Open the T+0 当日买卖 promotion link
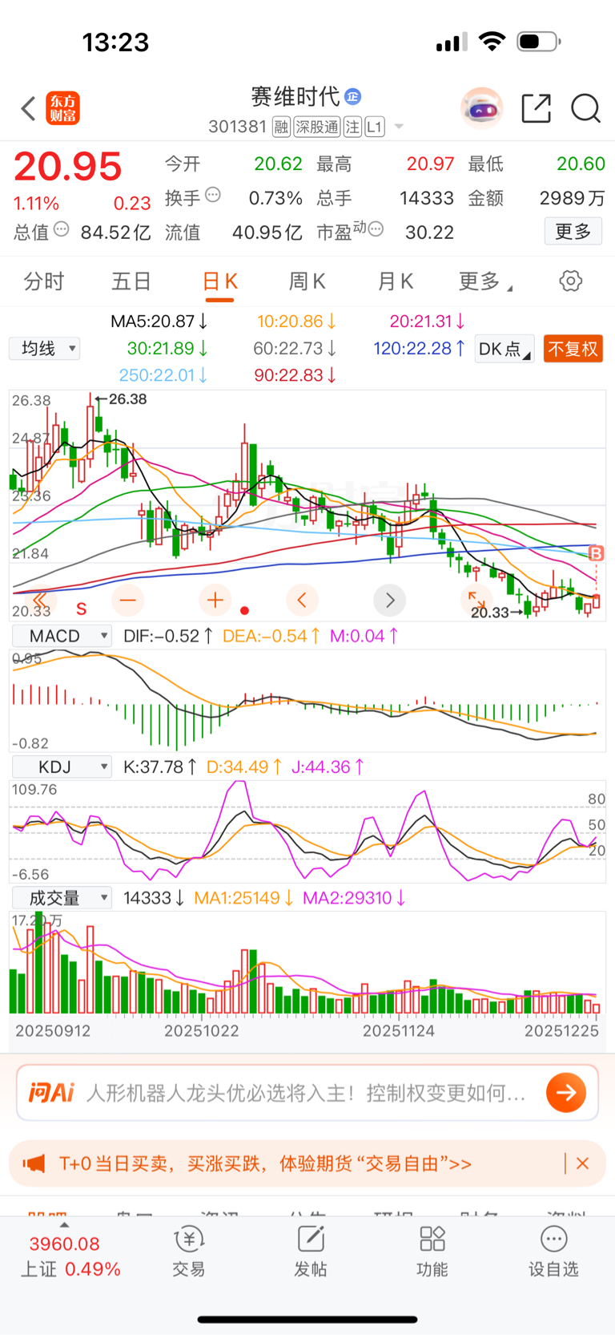 click(265, 1163)
